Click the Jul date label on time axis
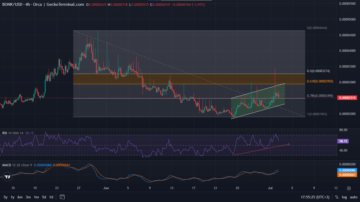 tap(270, 188)
